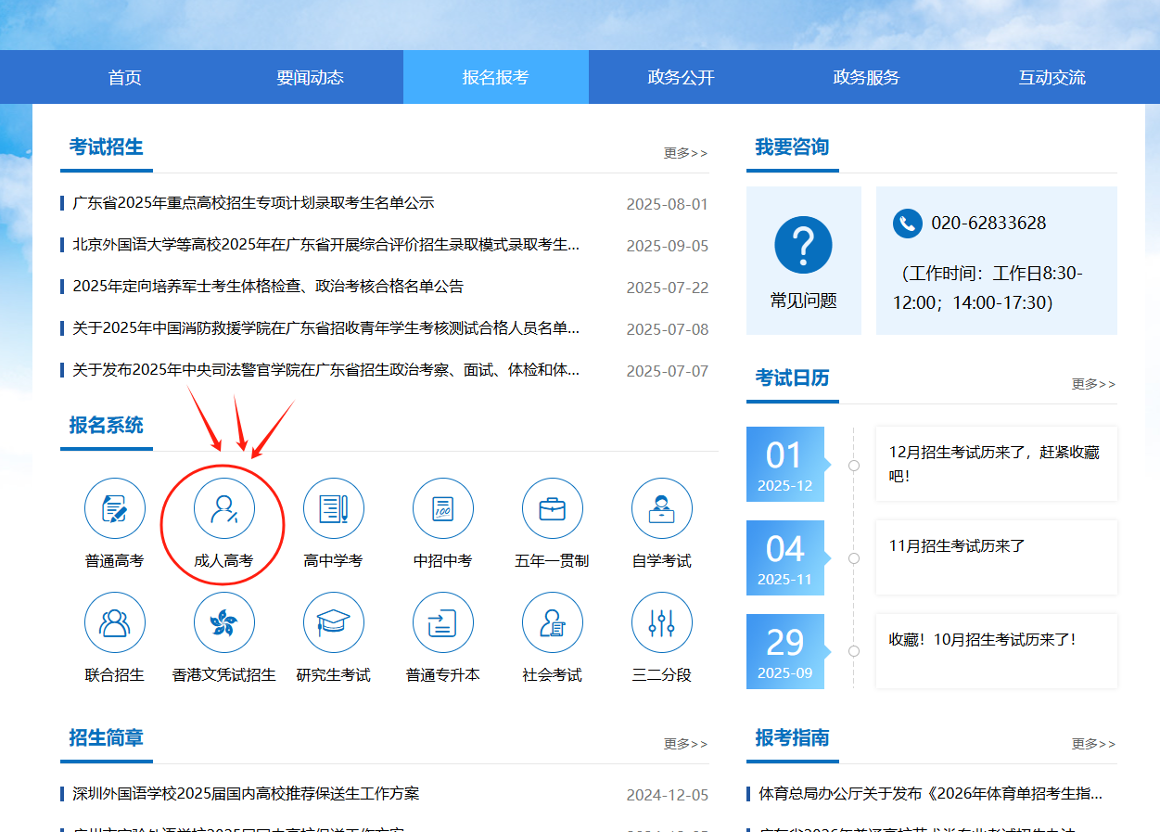Image resolution: width=1160 pixels, height=832 pixels.
Task: Open the 普通高考 registration icon
Action: click(115, 509)
